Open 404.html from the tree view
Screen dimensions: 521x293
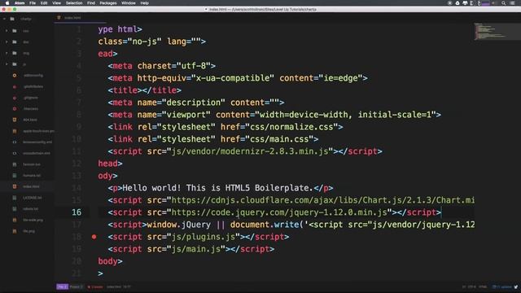coord(30,120)
